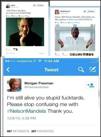This screenshot has width=101, height=137.
Task: Follow the ARIZONA 8-0 account
Action: pyautogui.click(x=91, y=11)
